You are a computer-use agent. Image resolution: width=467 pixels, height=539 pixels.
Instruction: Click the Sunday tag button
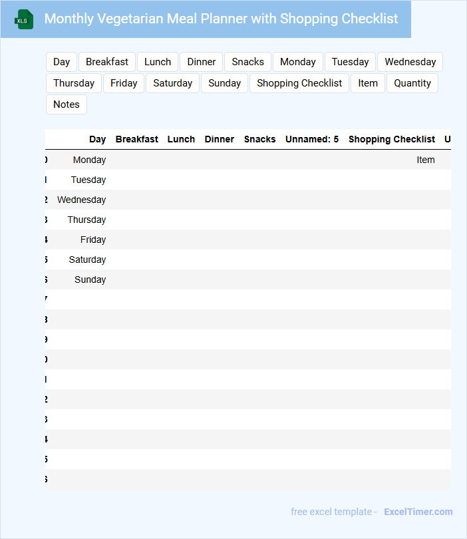224,83
